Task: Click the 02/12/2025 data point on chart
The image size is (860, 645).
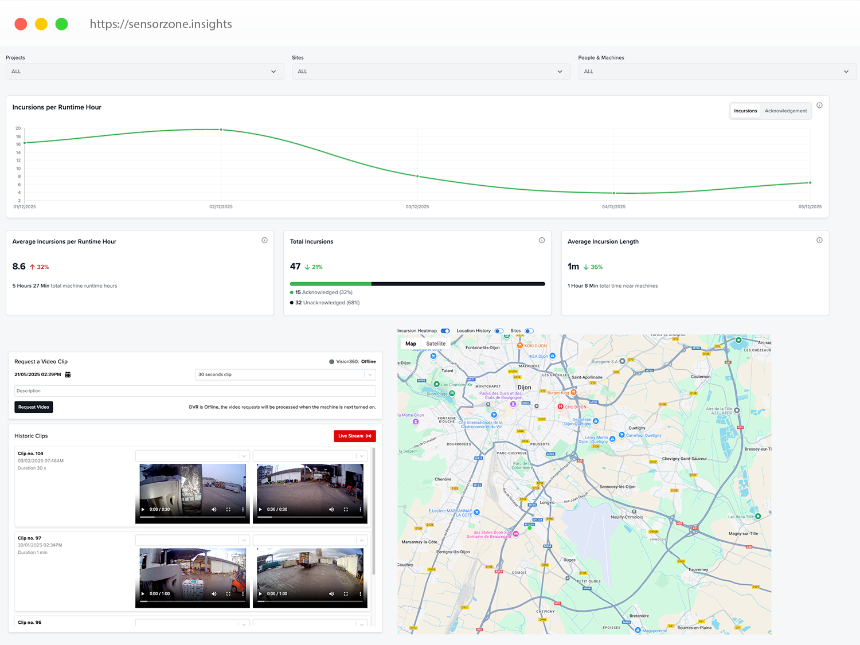Action: pyautogui.click(x=221, y=130)
